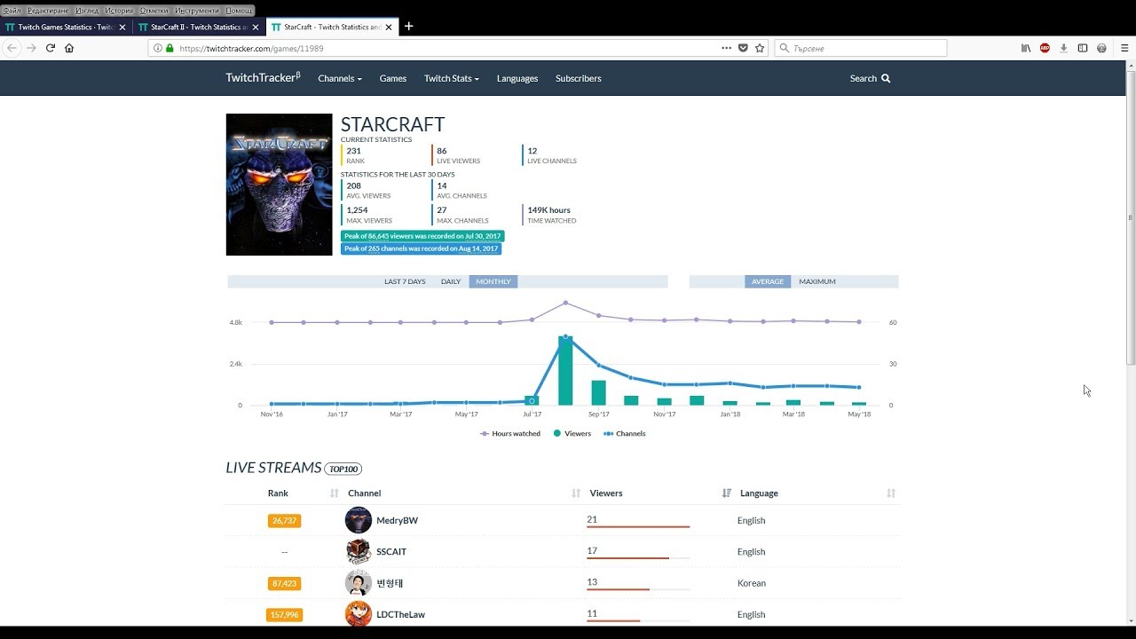Open the Subscribers page in navbar
1136x639 pixels.
coord(579,78)
